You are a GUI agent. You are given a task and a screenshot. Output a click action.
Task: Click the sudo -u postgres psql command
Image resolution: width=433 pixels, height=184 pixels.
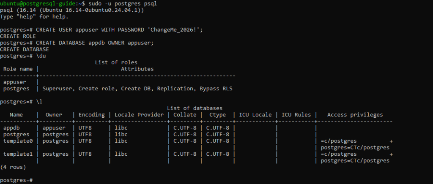123,4
